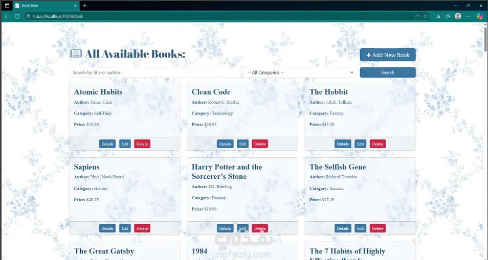Delete the Atomic Habits book
This screenshot has width=488, height=260.
pos(142,144)
